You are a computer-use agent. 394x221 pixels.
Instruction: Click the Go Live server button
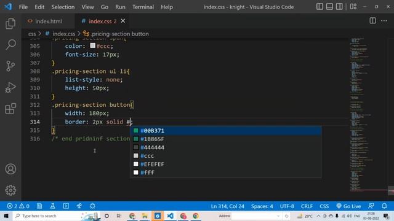coord(348,206)
